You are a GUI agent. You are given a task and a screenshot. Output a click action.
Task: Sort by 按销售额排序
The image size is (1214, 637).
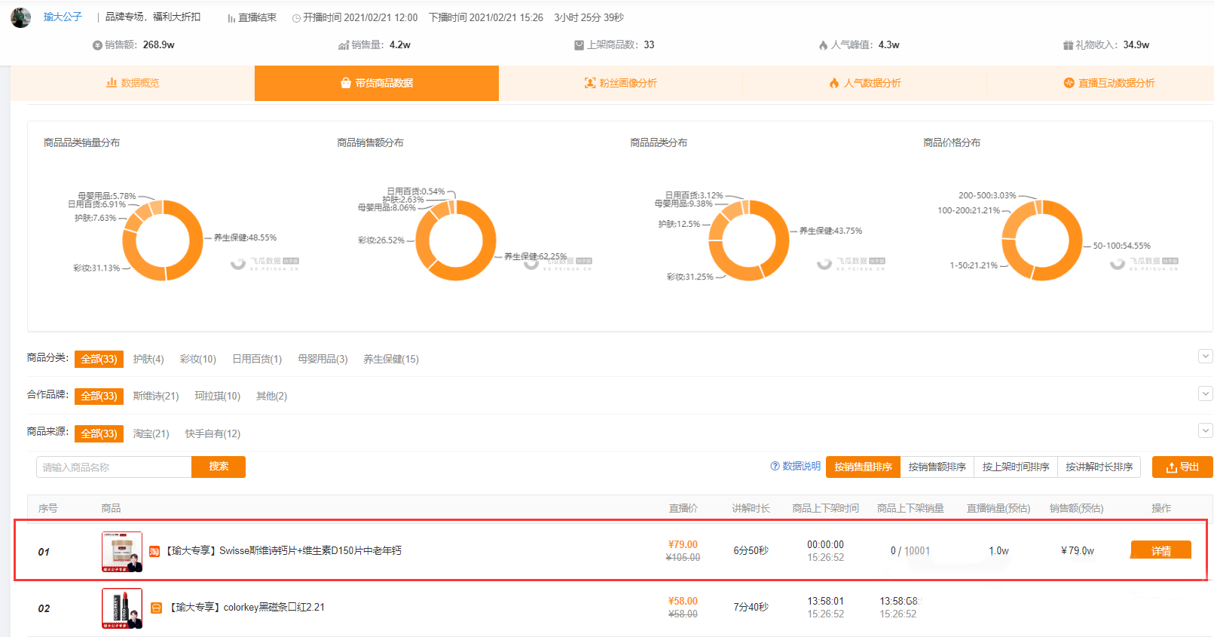click(937, 467)
